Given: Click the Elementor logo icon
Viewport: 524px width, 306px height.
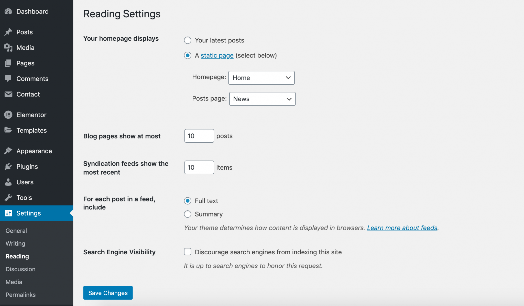Looking at the screenshot, I should [8, 115].
